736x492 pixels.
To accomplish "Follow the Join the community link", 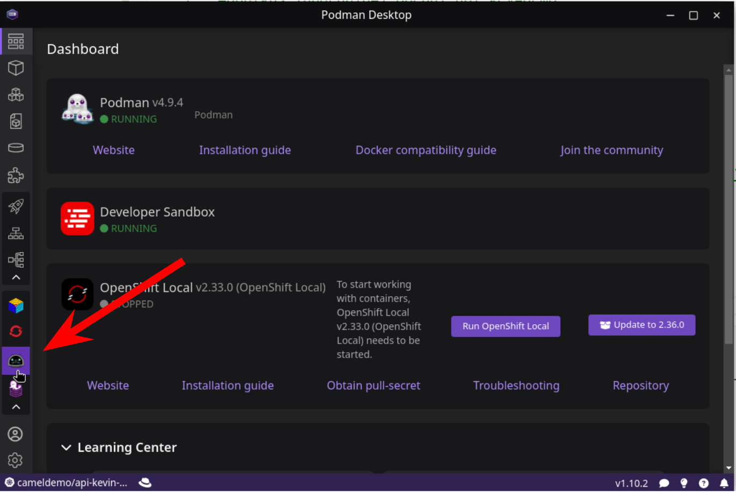I will pyautogui.click(x=611, y=150).
